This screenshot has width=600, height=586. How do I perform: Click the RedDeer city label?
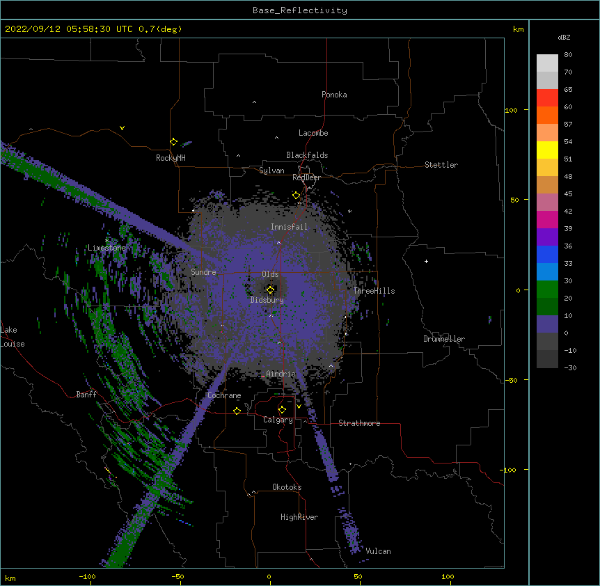coord(306,177)
